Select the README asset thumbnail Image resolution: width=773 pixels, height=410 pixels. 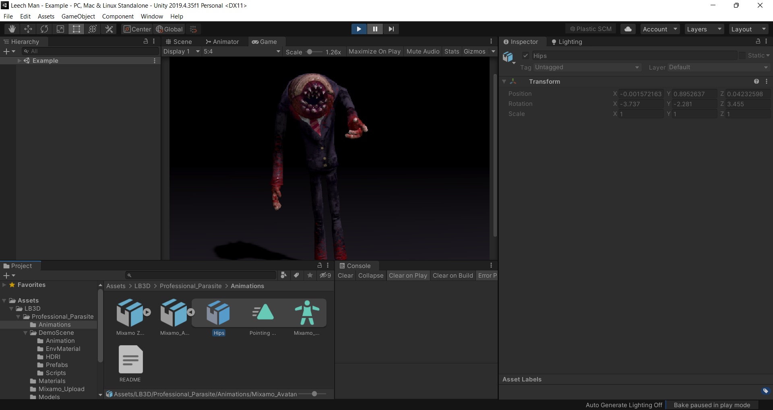point(130,359)
